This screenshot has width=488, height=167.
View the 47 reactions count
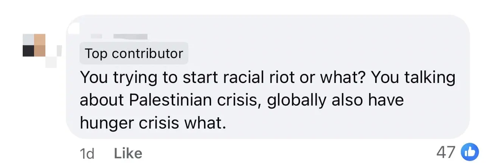tap(446, 153)
